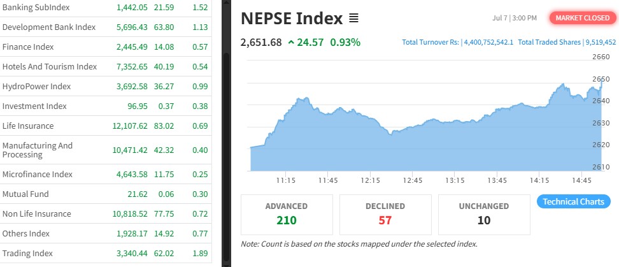Select Manufacturing And Processing index
The width and height of the screenshot is (619, 267).
106,150
